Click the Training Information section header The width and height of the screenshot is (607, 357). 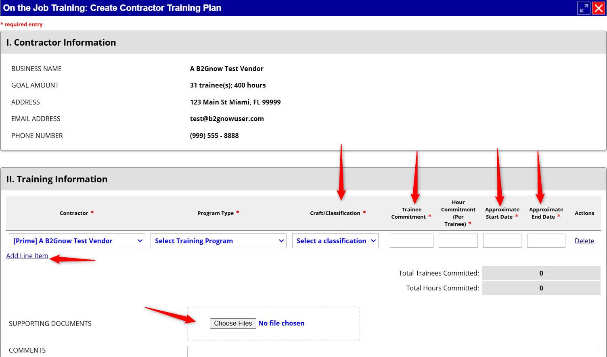(57, 179)
